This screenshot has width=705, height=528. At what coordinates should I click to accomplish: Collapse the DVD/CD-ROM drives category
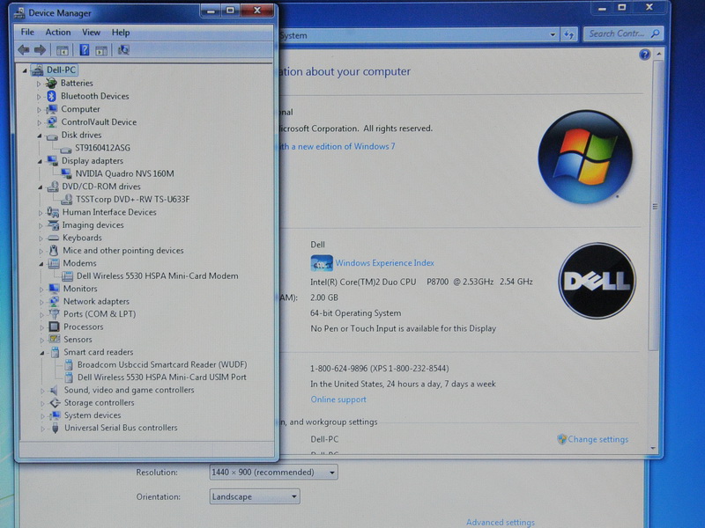41,187
